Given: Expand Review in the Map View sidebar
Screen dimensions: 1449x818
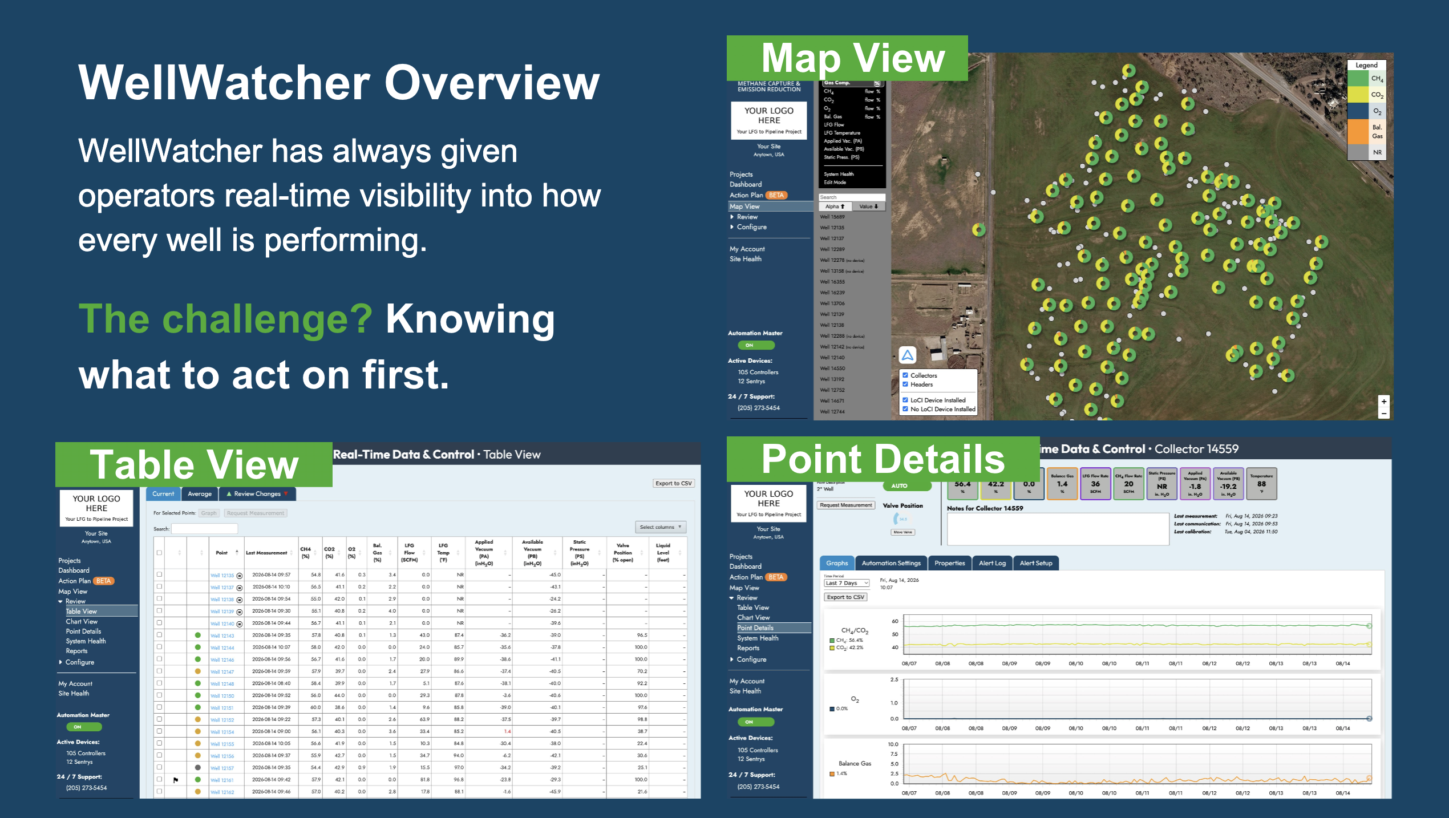Looking at the screenshot, I should point(732,217).
